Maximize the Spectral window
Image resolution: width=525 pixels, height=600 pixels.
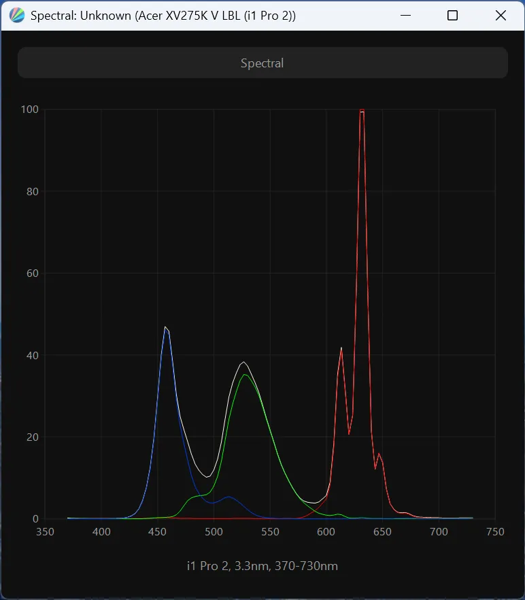coord(452,16)
